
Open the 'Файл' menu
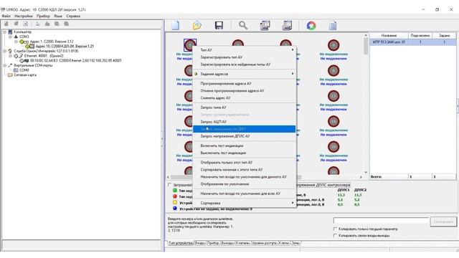(x=6, y=16)
